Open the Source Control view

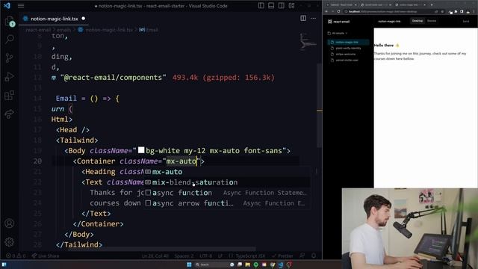point(10,58)
